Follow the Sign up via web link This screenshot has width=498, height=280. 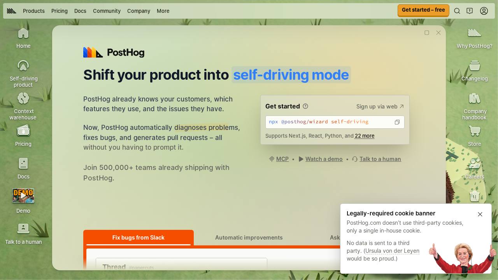380,107
